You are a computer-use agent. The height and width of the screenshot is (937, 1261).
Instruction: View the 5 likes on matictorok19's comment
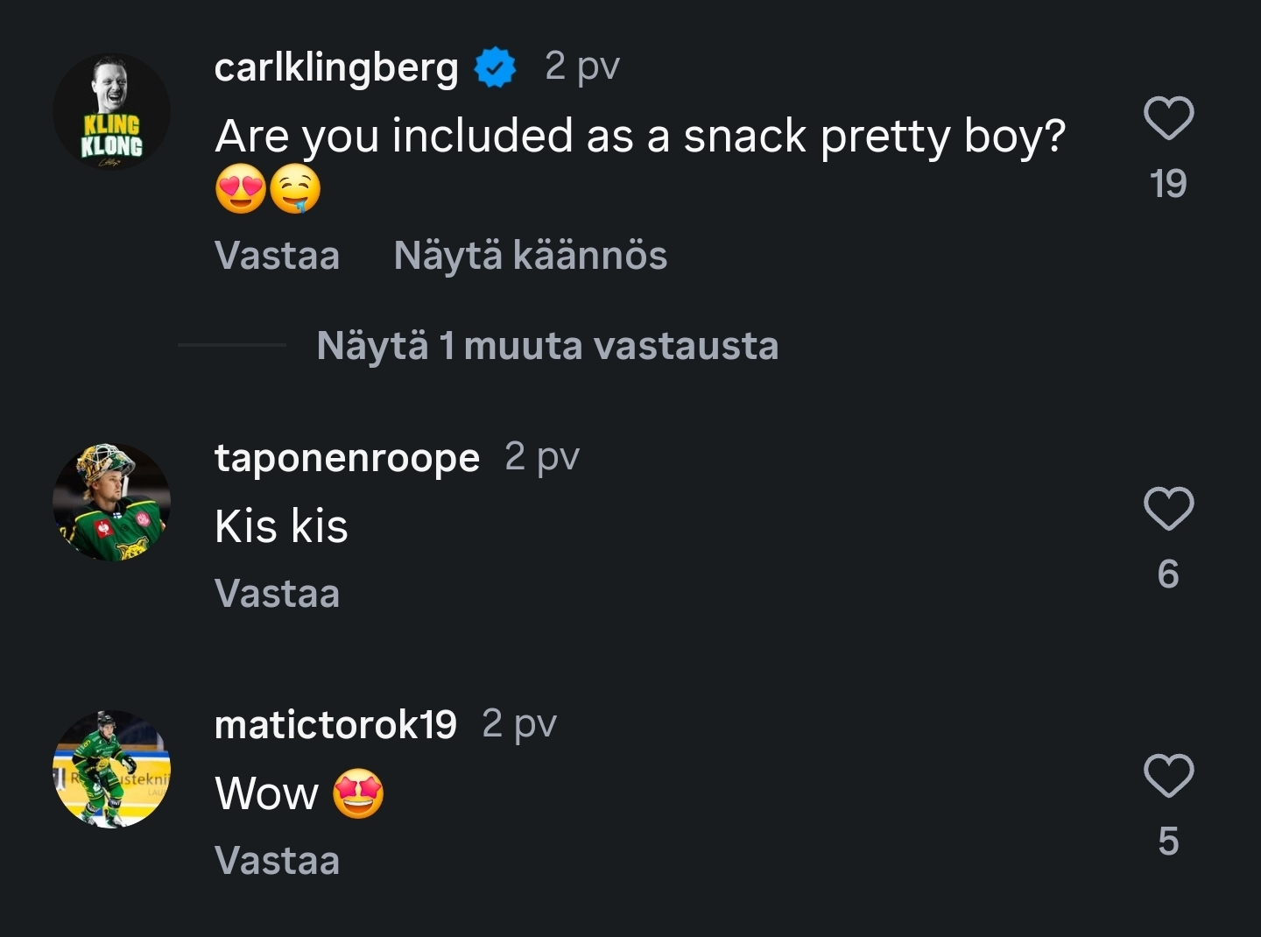(1168, 842)
